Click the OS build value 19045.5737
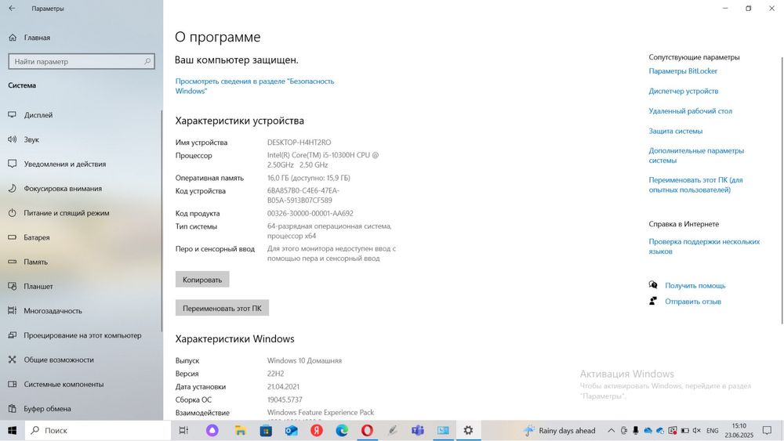The width and height of the screenshot is (784, 441). pyautogui.click(x=285, y=399)
